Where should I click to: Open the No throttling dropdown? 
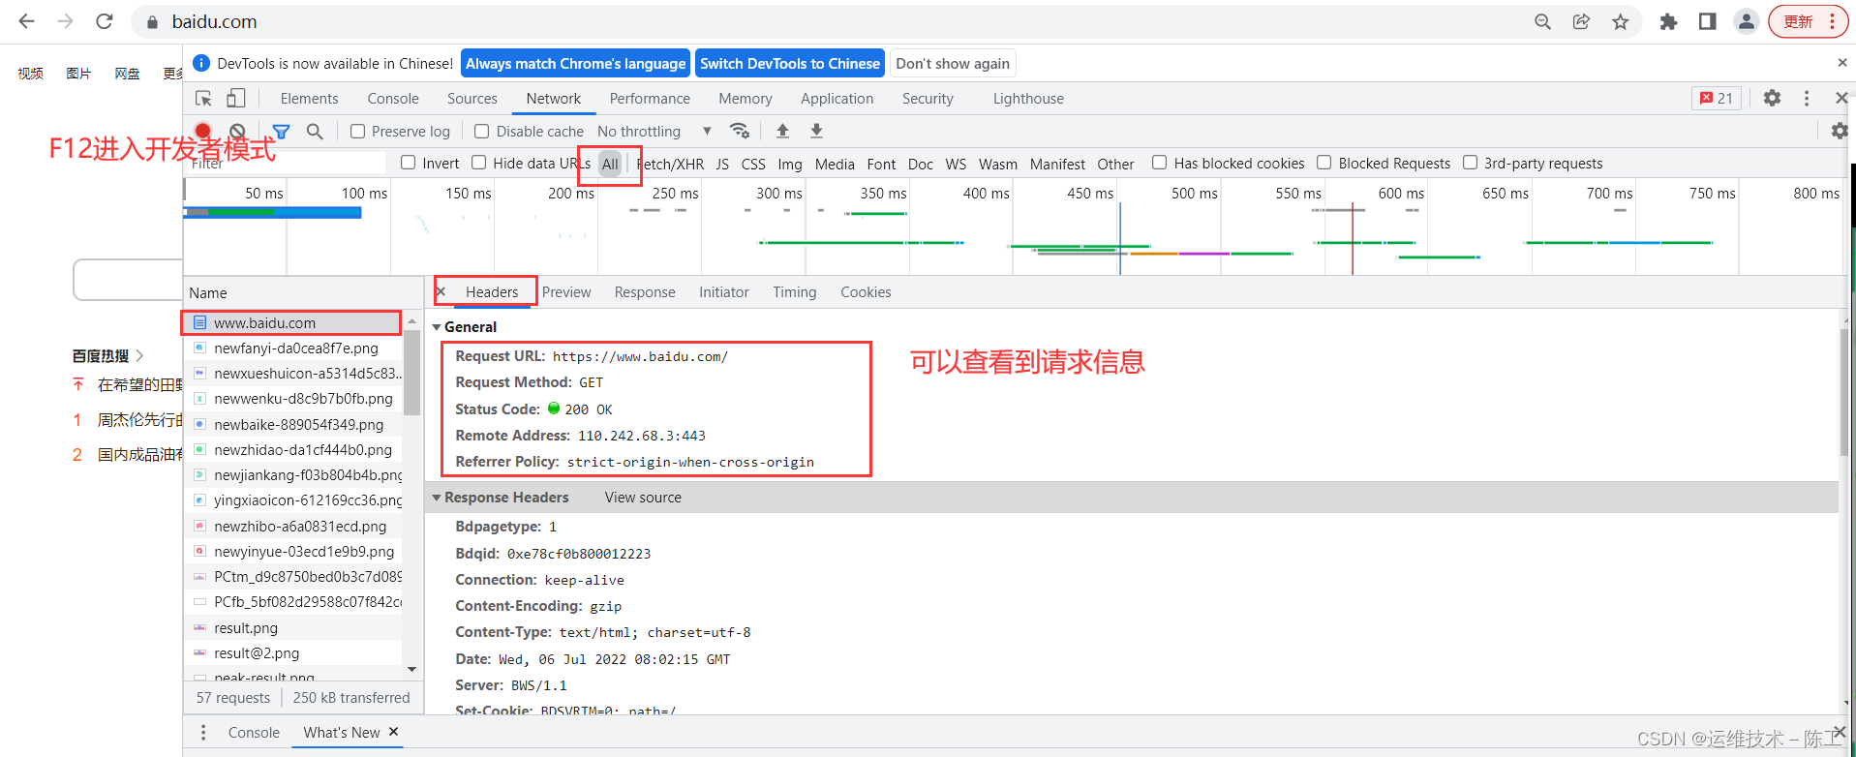pos(654,131)
